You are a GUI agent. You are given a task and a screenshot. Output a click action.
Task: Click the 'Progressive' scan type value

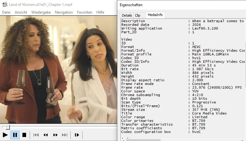[204, 102]
